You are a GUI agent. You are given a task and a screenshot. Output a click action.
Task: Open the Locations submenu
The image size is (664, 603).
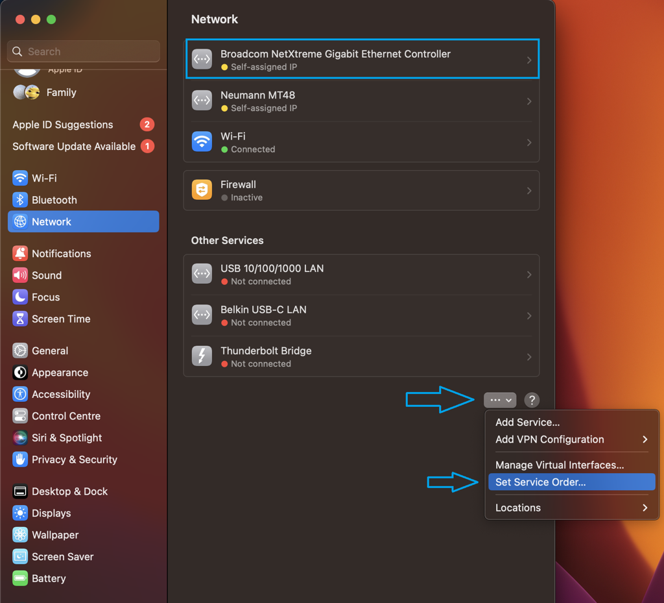click(572, 508)
